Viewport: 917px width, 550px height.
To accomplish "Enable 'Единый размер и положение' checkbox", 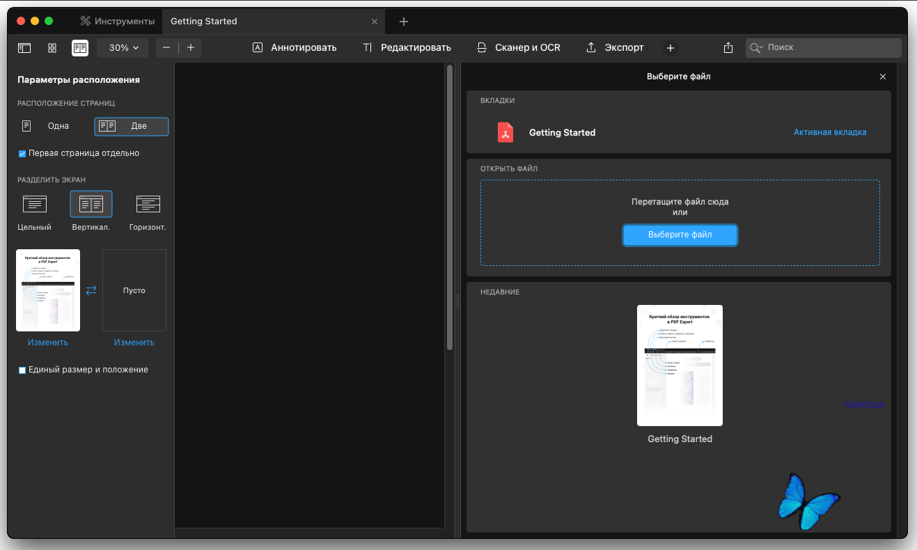I will [x=22, y=370].
